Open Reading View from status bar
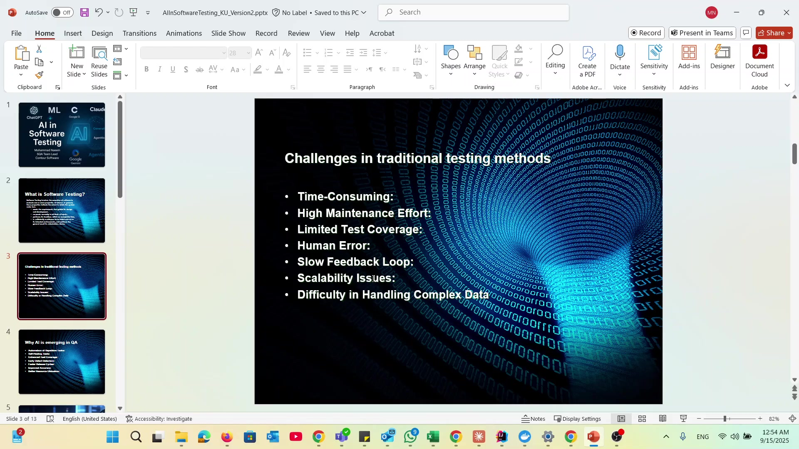The width and height of the screenshot is (799, 449). pos(663,419)
